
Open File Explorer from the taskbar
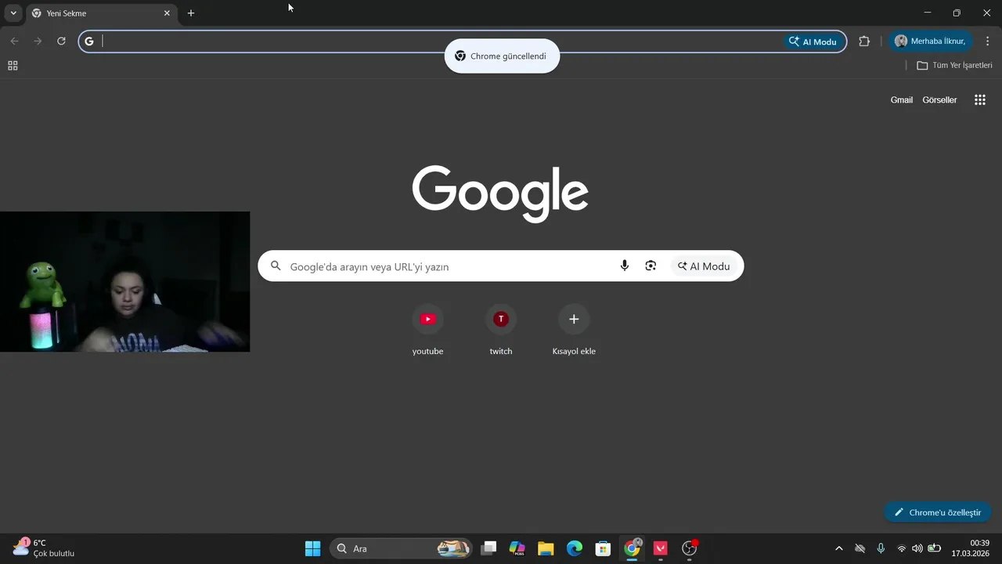(546, 548)
